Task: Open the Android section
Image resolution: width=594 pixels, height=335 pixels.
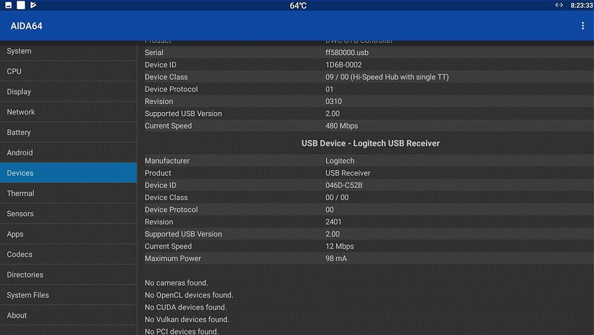Action: [x=68, y=153]
